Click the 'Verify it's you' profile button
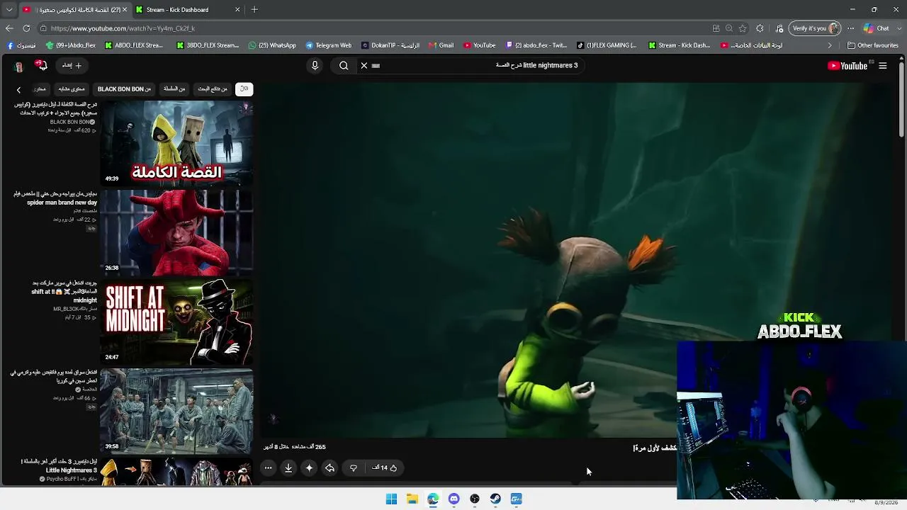Image resolution: width=907 pixels, height=510 pixels. 816,28
